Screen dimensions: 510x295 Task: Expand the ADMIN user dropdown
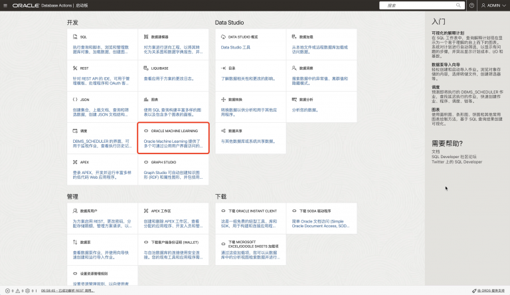[494, 5]
